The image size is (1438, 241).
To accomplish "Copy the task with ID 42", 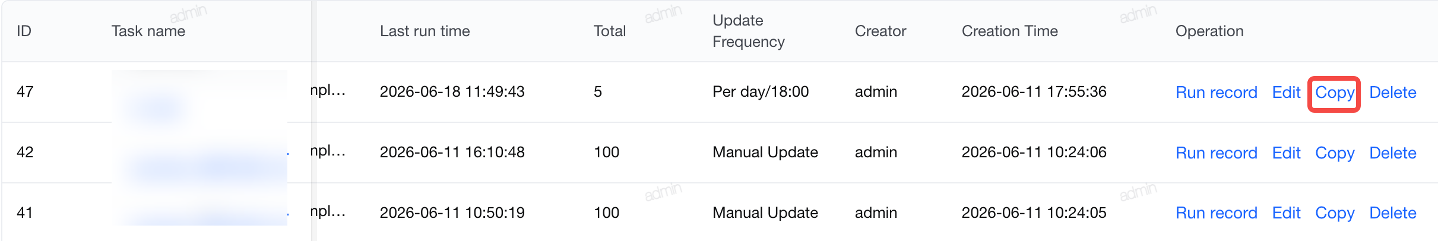I will coord(1334,154).
